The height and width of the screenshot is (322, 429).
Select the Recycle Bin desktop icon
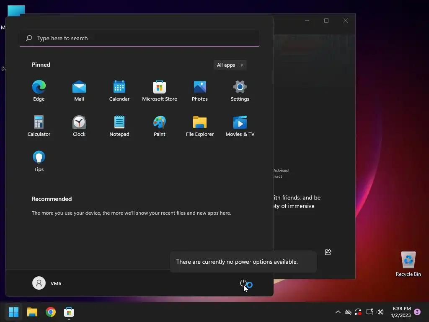(408, 264)
